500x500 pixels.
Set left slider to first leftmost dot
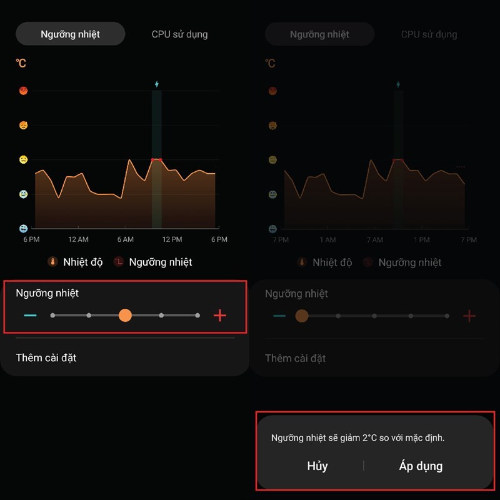(52, 316)
